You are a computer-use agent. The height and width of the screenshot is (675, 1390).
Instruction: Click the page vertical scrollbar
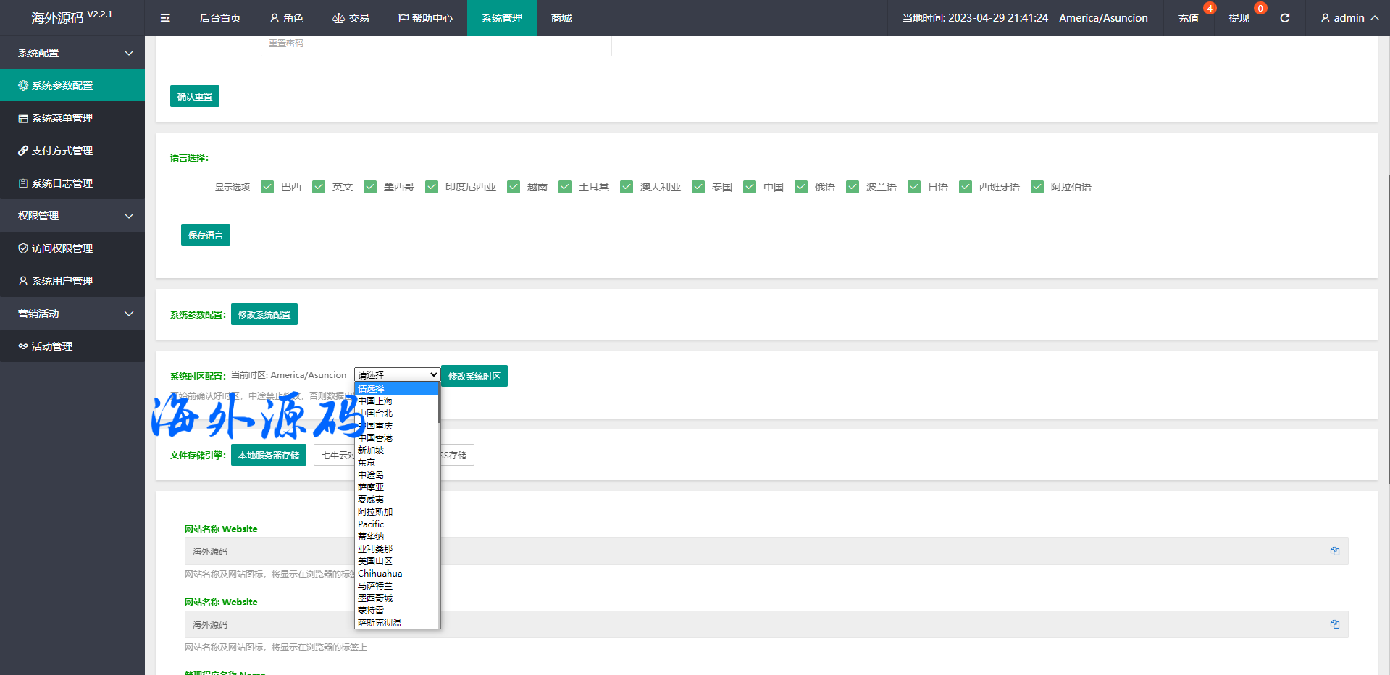(x=1387, y=326)
